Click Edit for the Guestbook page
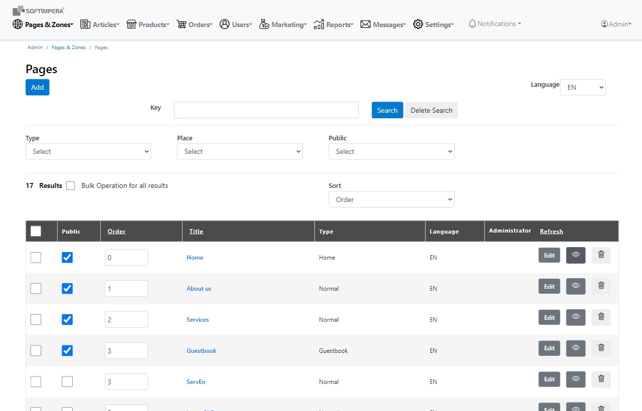The height and width of the screenshot is (411, 642). point(549,348)
